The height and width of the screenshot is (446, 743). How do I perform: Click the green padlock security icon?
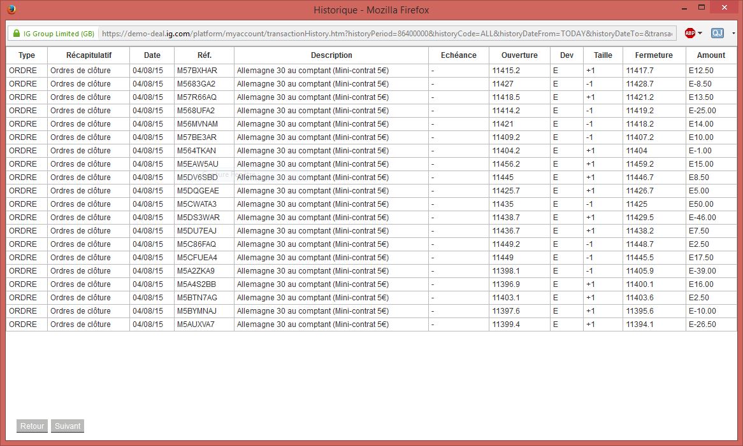17,33
